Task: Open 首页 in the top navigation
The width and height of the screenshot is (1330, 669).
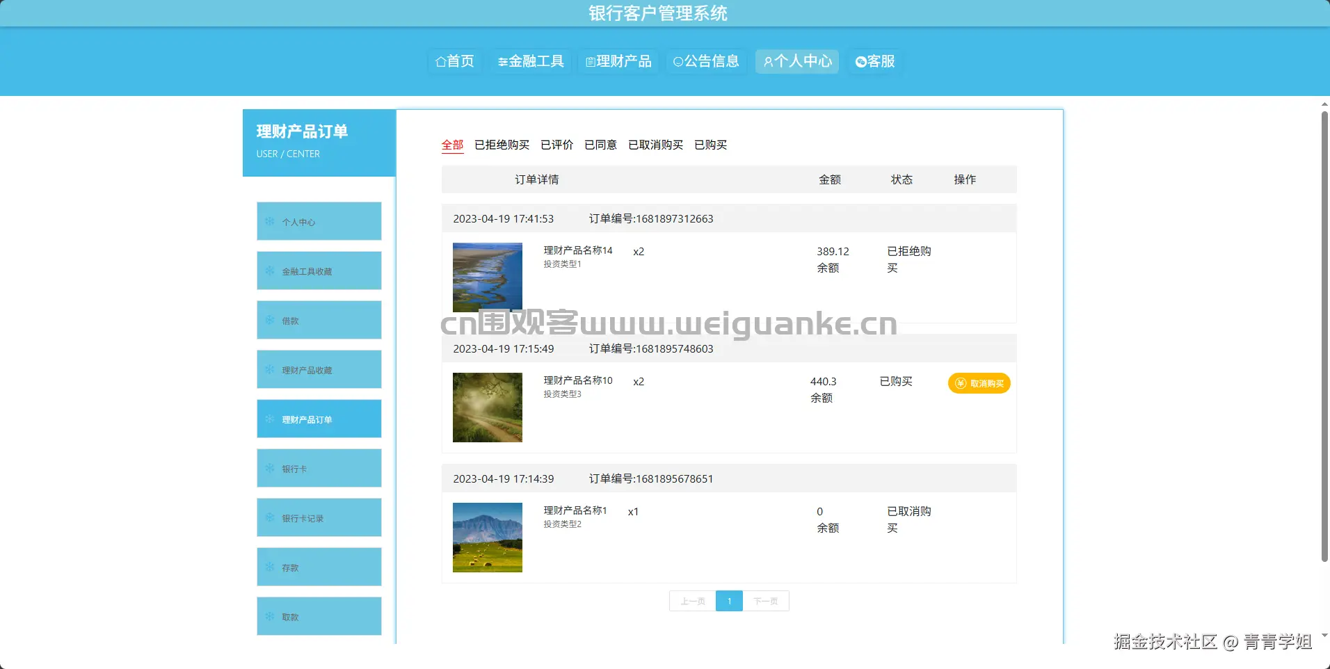Action: click(x=455, y=61)
